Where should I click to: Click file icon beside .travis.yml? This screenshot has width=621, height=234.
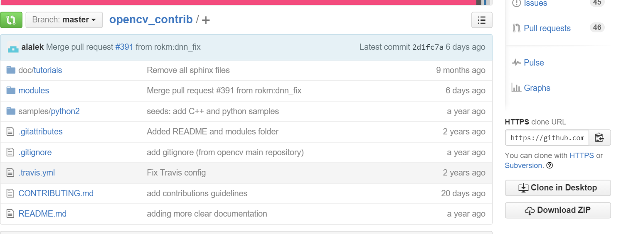pos(11,173)
